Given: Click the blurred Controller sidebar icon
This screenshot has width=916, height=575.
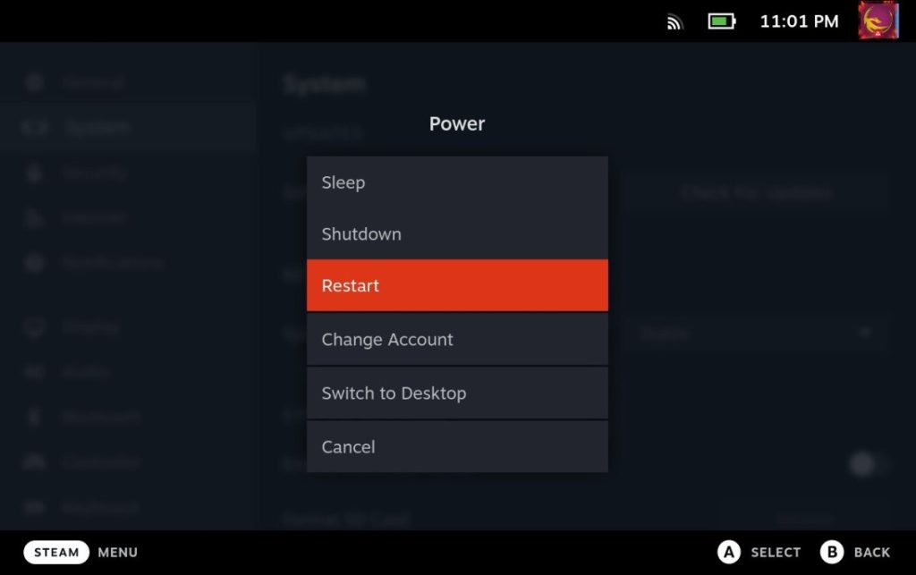Looking at the screenshot, I should tap(34, 461).
